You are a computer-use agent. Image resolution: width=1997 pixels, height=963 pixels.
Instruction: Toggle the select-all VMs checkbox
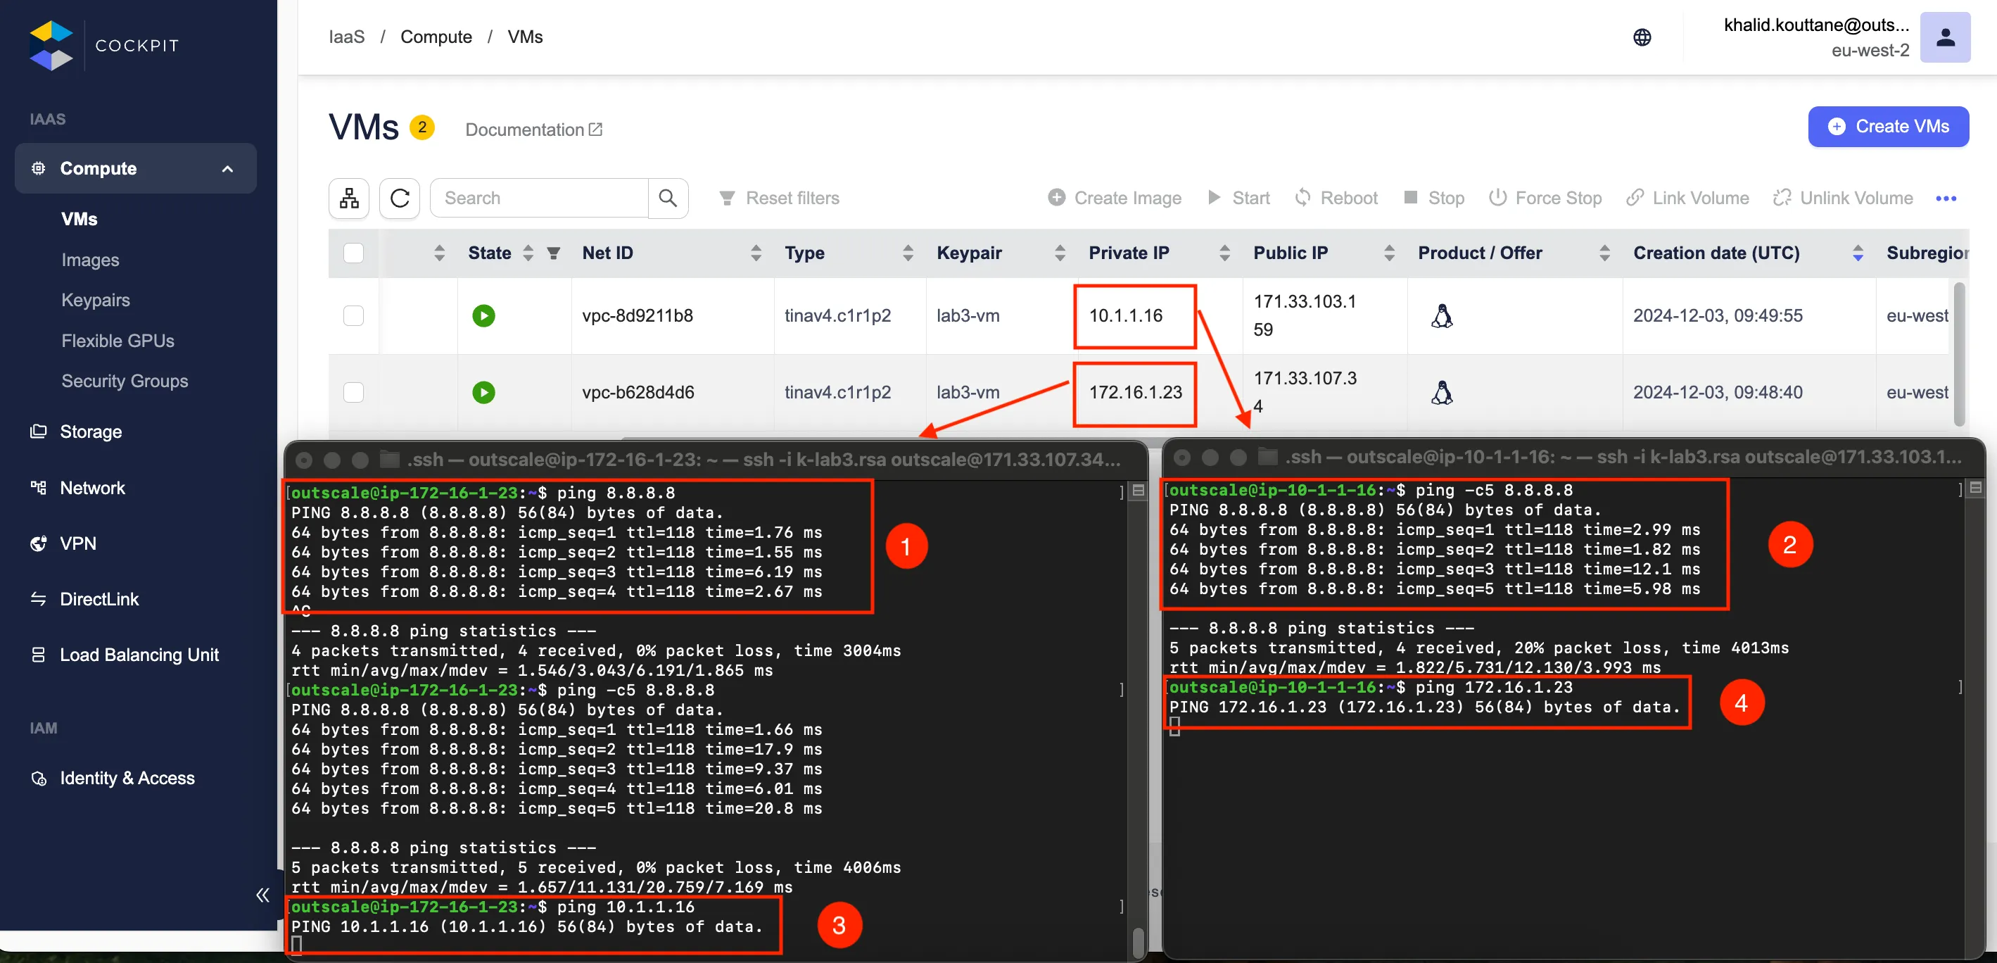coord(353,253)
